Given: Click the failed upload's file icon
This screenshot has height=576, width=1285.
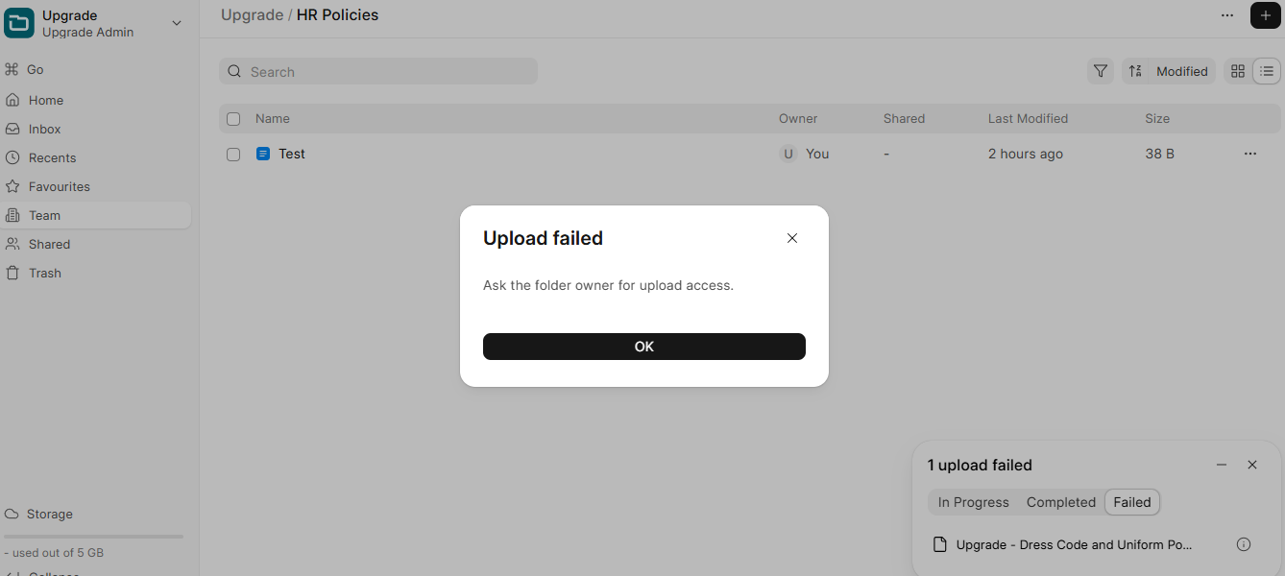Looking at the screenshot, I should (940, 544).
